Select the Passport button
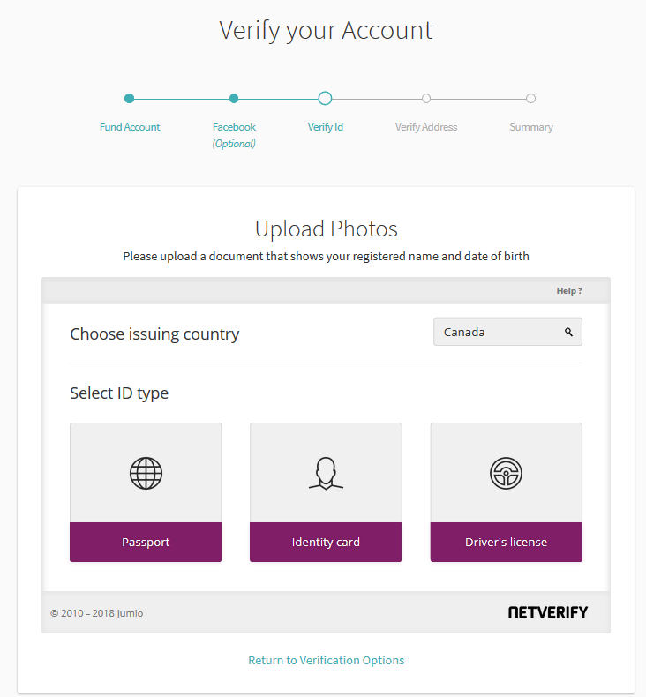 (x=146, y=542)
